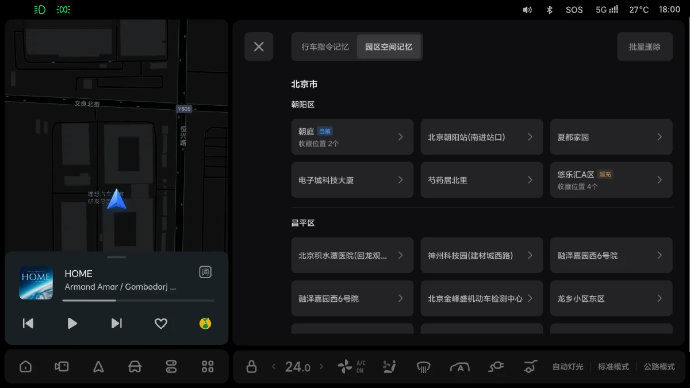Image resolution: width=690 pixels, height=388 pixels.
Task: Skip to previous track
Action: tap(28, 324)
